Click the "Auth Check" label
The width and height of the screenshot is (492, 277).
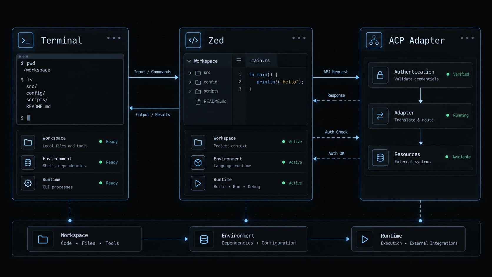click(336, 132)
